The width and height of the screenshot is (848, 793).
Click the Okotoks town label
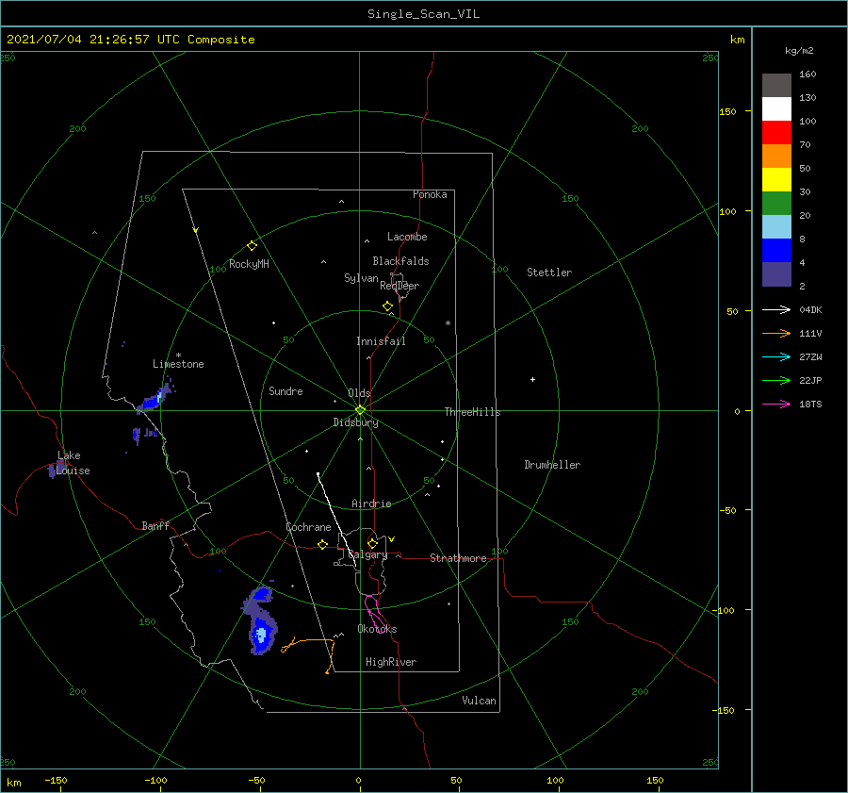coord(377,629)
